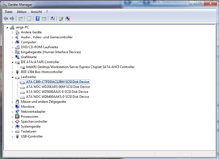Click the Audio speaker category icon
This screenshot has height=159, width=219.
[x=17, y=37]
